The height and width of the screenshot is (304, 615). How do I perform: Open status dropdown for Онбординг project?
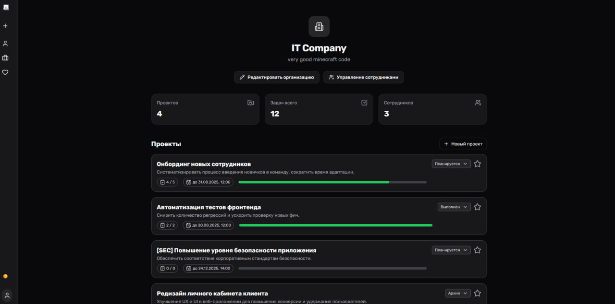pyautogui.click(x=451, y=164)
